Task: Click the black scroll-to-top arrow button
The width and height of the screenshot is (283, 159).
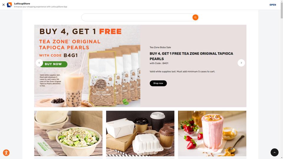Action: point(274,152)
